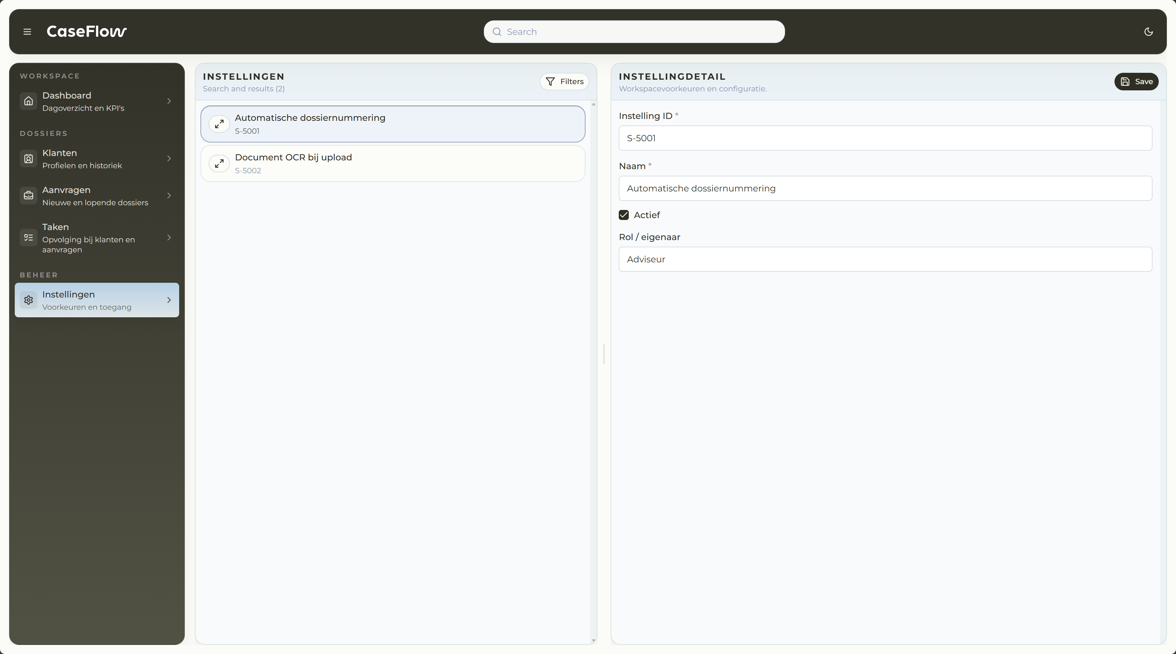This screenshot has height=654, width=1176.
Task: Select Instellingen in the sidebar
Action: [x=97, y=300]
